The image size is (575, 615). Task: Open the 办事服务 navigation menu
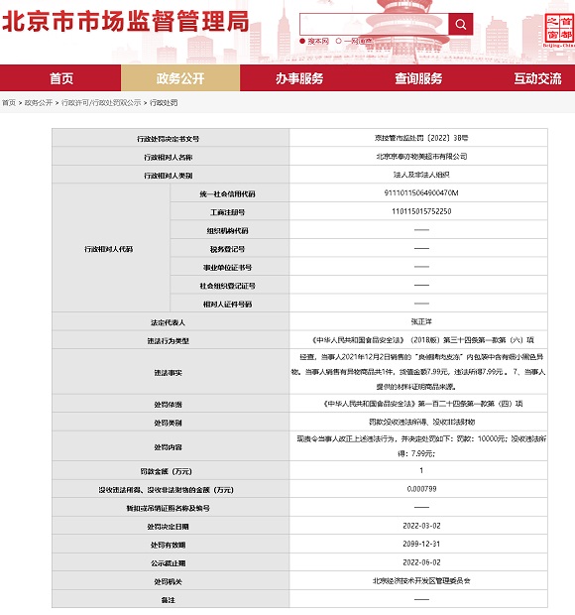point(299,78)
